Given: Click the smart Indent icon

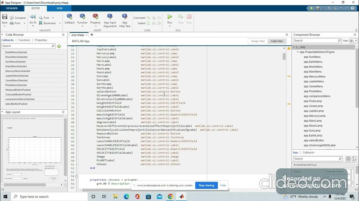Looking at the screenshot, I should (148, 23).
